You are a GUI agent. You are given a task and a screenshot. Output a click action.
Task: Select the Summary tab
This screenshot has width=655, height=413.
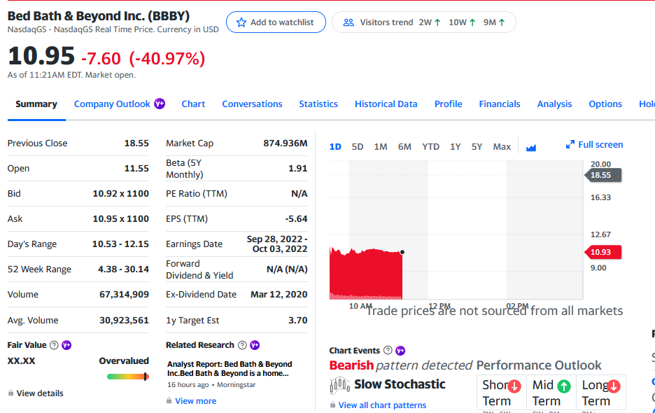[x=36, y=104]
